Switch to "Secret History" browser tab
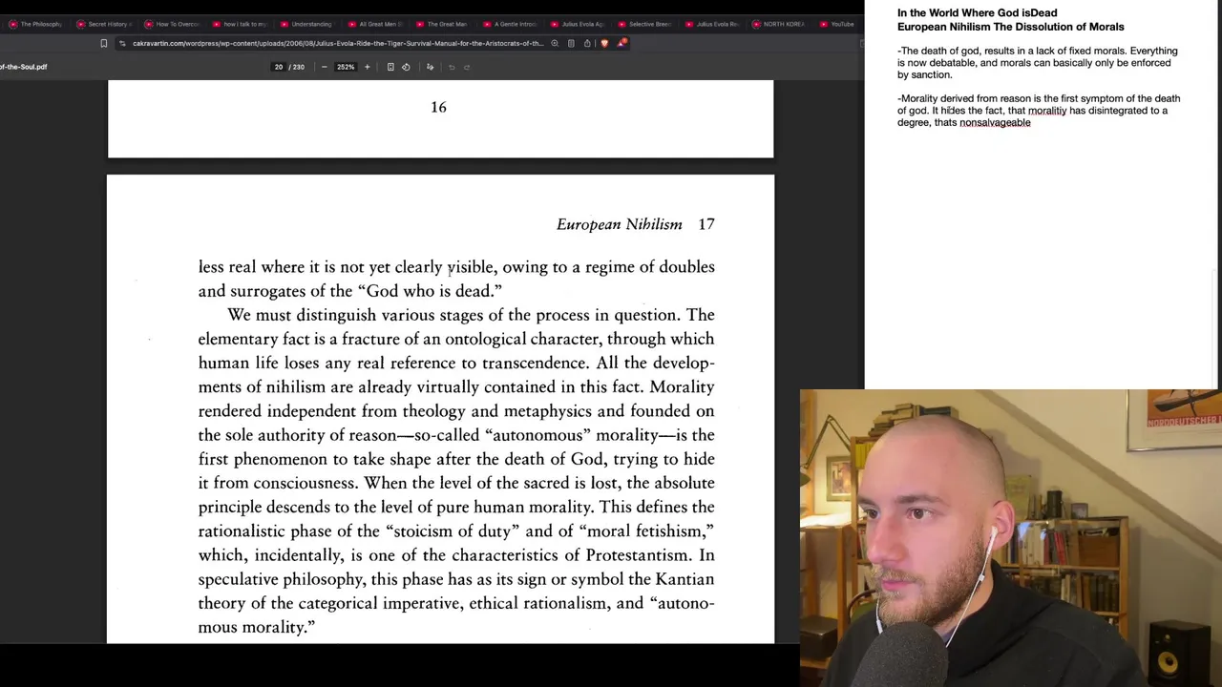Image resolution: width=1222 pixels, height=687 pixels. tap(103, 24)
